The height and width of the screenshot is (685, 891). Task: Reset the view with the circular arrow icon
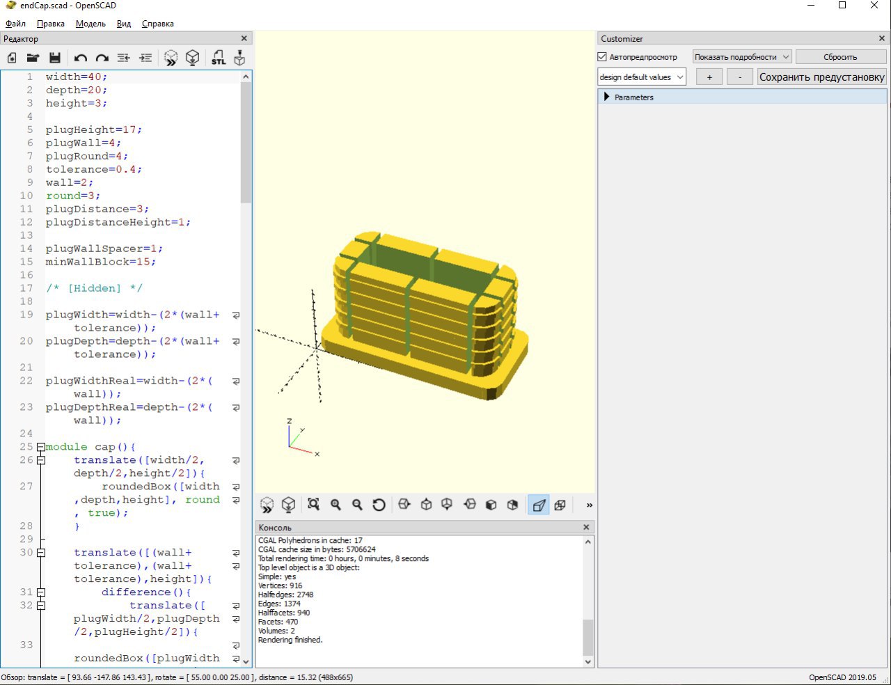[x=379, y=505]
